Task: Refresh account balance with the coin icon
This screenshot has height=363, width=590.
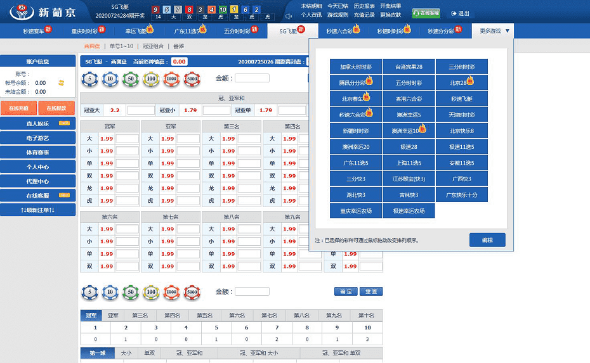Action: click(x=61, y=82)
